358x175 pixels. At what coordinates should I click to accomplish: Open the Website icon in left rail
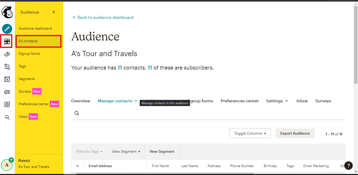[7, 79]
